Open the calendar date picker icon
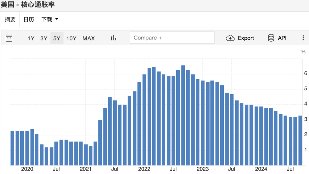This screenshot has width=309, height=174. (x=9, y=38)
